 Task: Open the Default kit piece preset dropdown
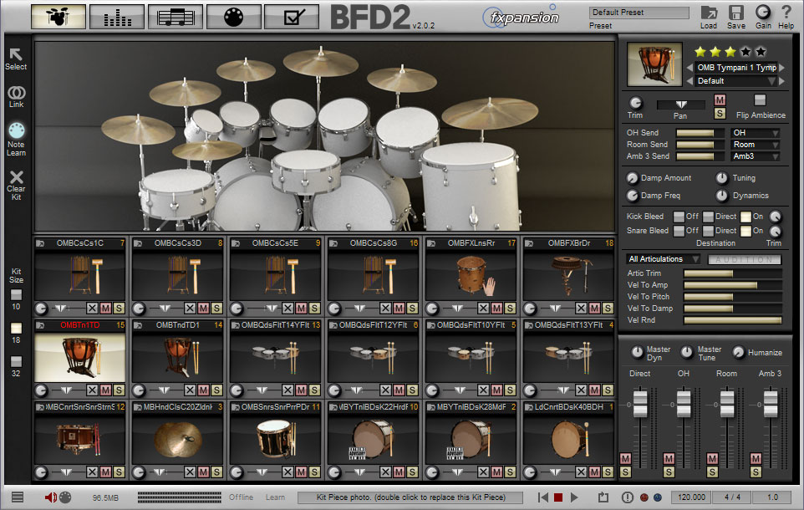coord(735,81)
